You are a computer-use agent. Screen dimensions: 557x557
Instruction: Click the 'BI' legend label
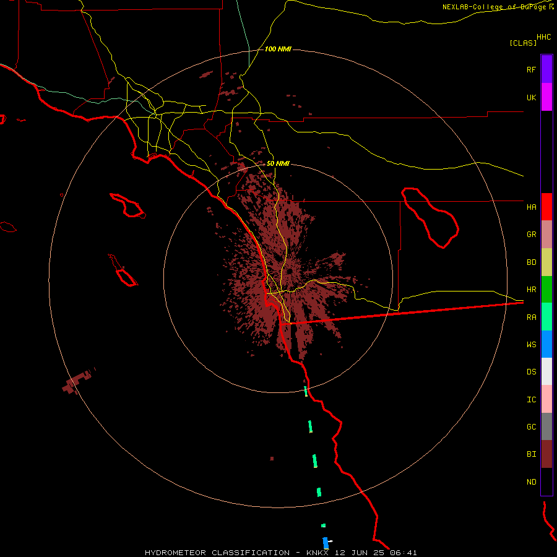[x=531, y=454]
